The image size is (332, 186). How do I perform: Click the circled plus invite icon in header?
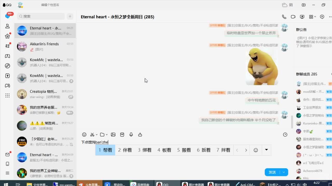tap(322, 17)
